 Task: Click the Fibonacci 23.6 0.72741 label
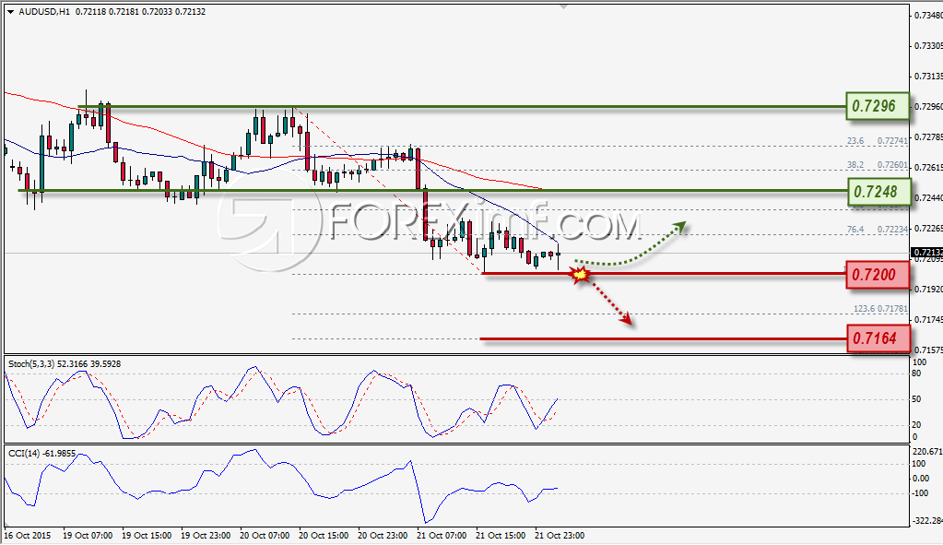[x=877, y=141]
